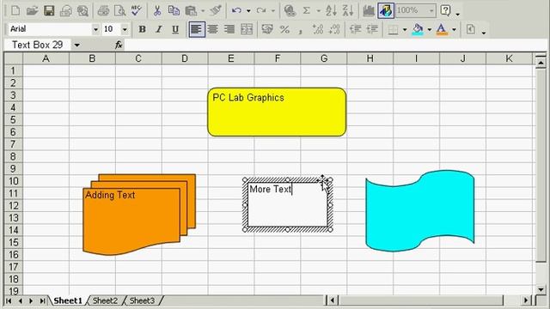Click the vertical scrollbar down arrow
The height and width of the screenshot is (309, 550).
click(541, 290)
